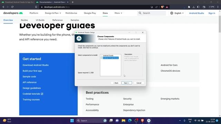Switch to Download Android Studio tab
The width and height of the screenshot is (221, 124).
pyautogui.click(x=18, y=2)
